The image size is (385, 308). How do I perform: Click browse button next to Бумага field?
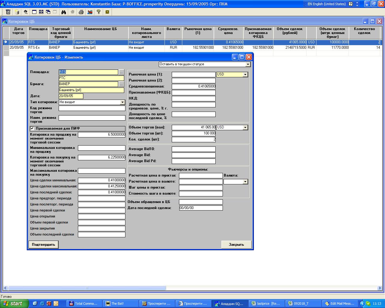point(121,84)
